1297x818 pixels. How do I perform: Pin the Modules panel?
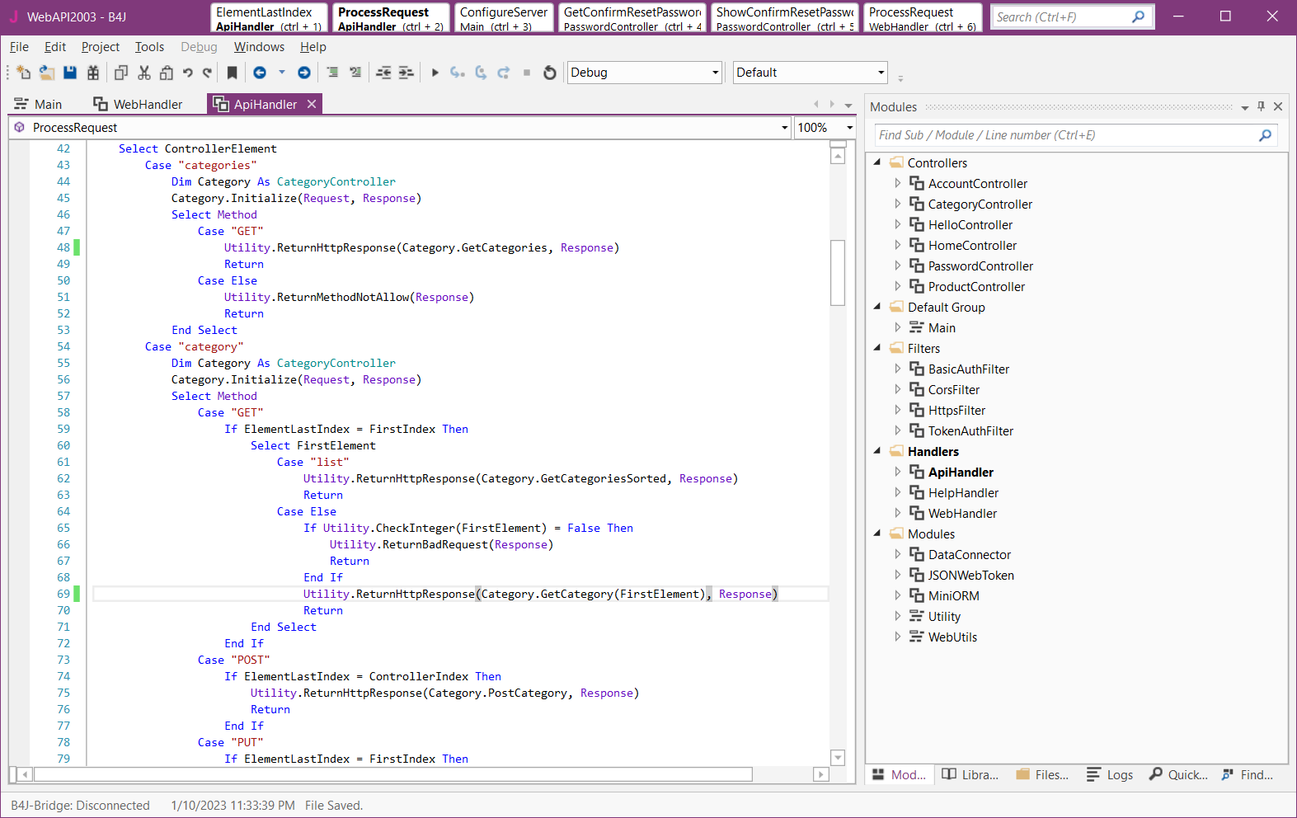coord(1261,106)
